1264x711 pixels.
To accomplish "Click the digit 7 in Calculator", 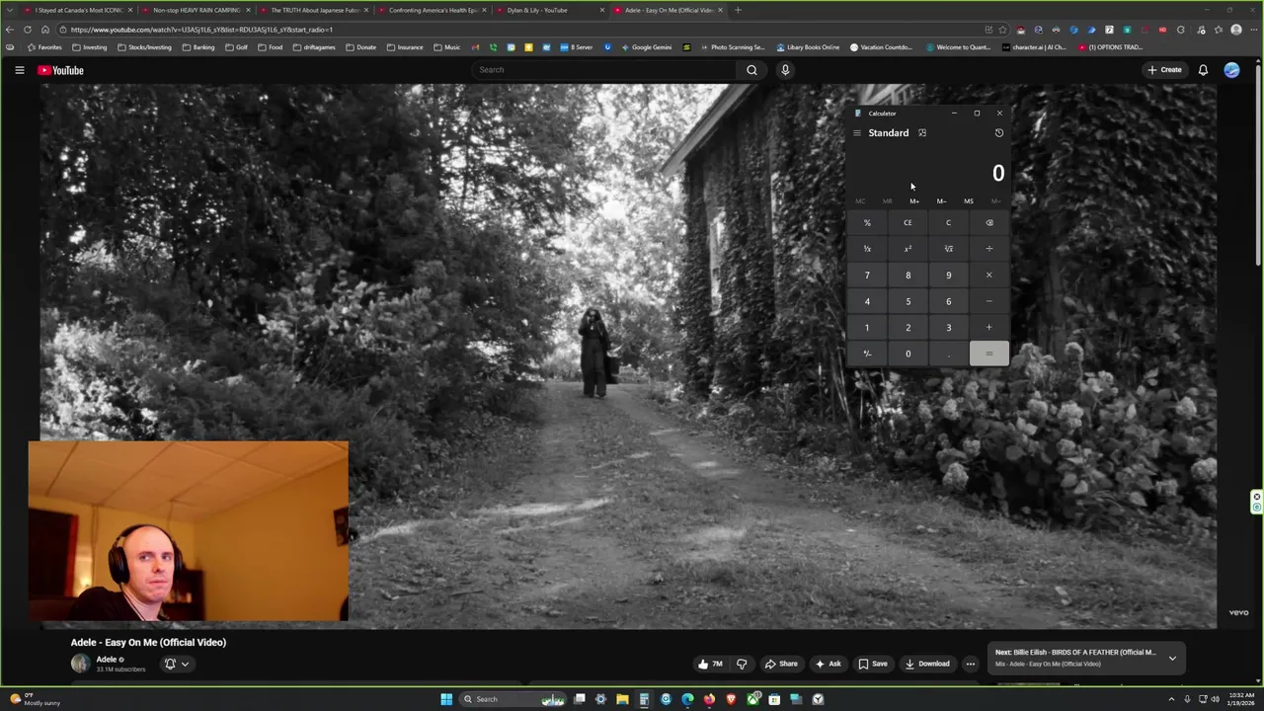I will (867, 275).
